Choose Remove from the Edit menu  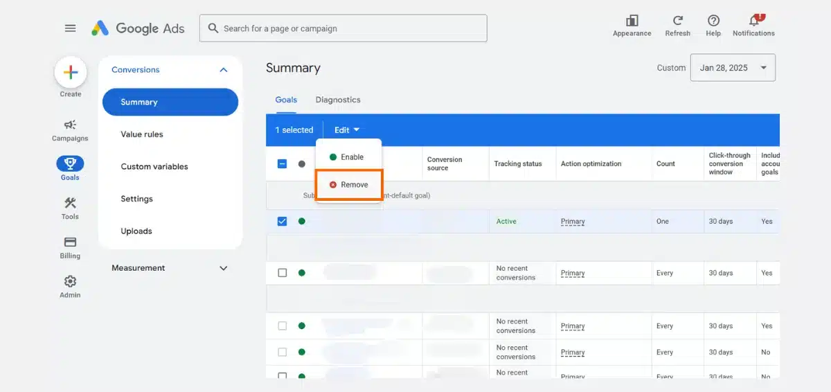pyautogui.click(x=349, y=185)
